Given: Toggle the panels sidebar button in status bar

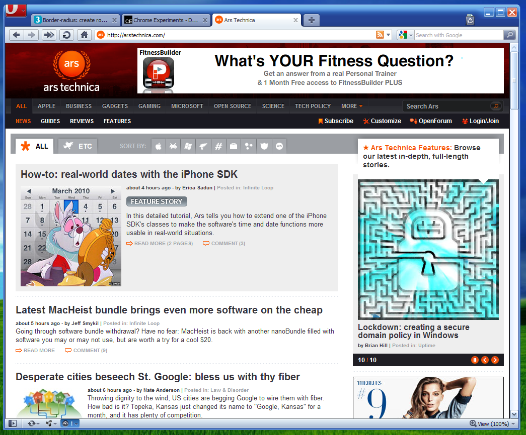Looking at the screenshot, I should (13, 423).
